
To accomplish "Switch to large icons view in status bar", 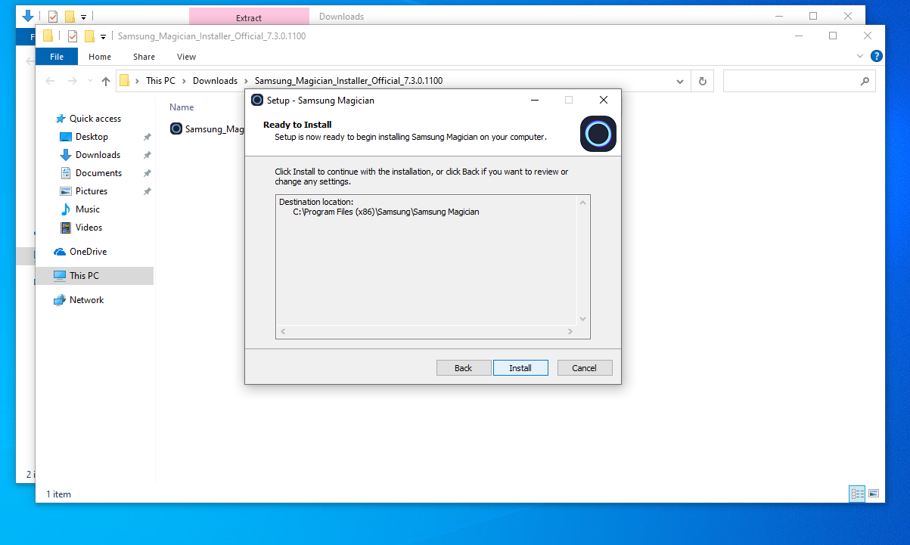I will [x=874, y=494].
